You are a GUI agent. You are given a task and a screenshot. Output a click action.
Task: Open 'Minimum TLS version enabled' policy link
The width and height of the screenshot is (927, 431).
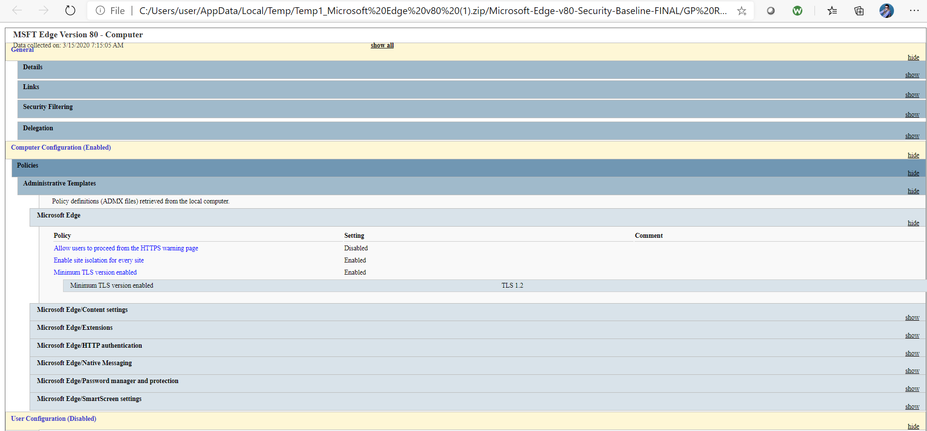point(95,272)
